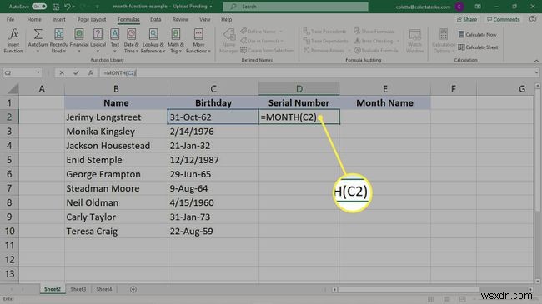The image size is (542, 304).
Task: Expand the formula bar
Action: click(x=536, y=73)
